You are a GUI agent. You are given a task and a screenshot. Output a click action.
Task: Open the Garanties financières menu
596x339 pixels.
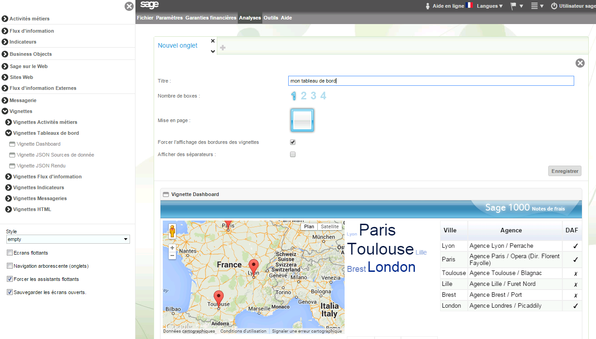(x=211, y=18)
